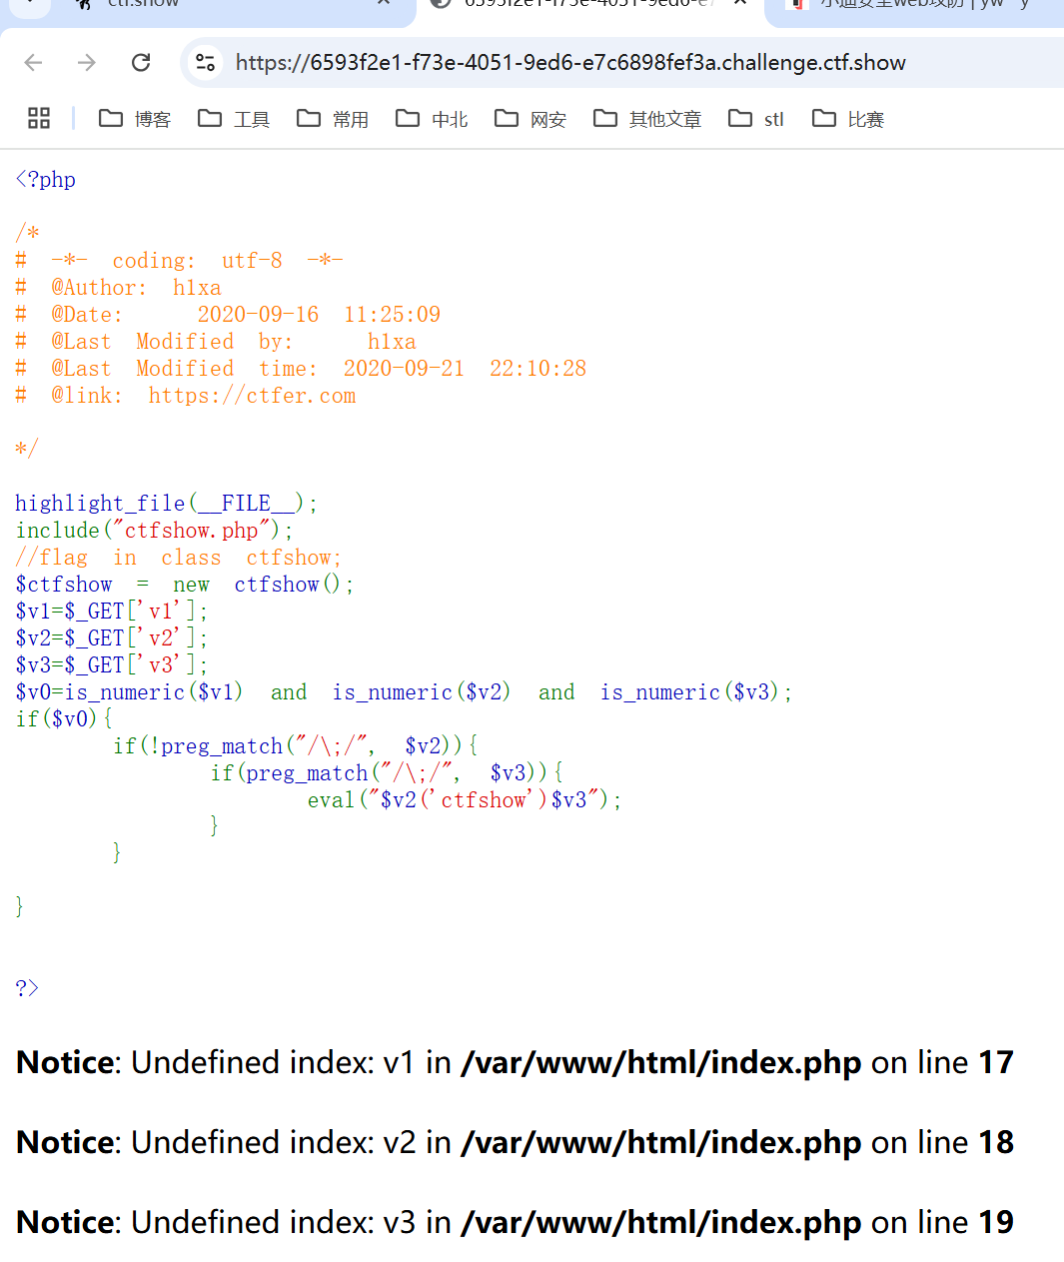
Task: Open the stl bookmark folder
Action: coord(756,119)
